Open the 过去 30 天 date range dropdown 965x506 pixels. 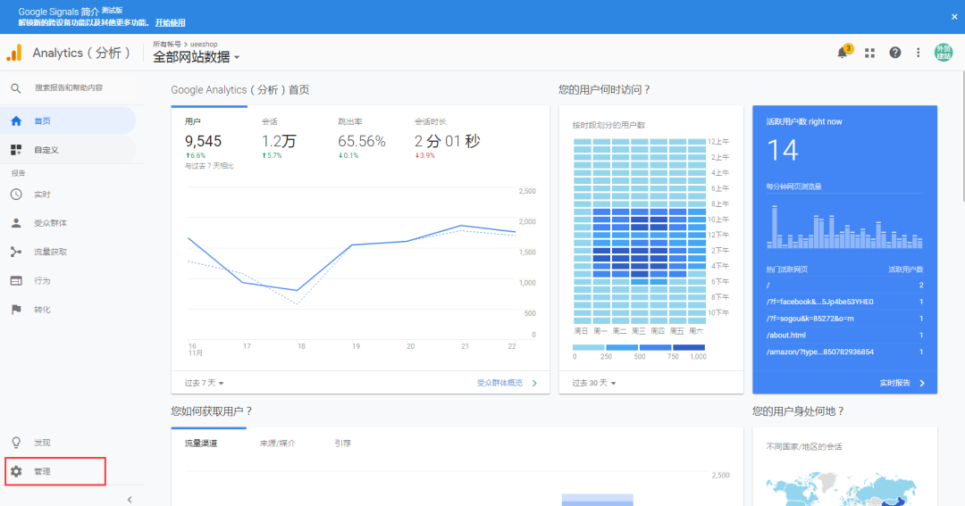tap(594, 383)
